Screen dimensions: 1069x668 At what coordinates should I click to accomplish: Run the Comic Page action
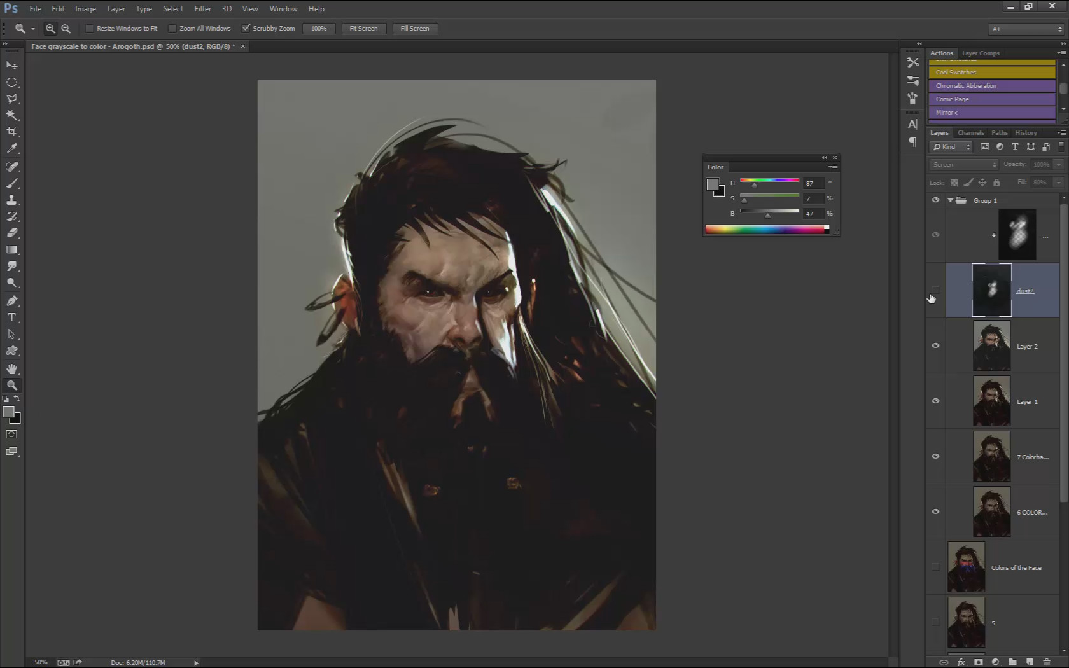[x=991, y=99]
